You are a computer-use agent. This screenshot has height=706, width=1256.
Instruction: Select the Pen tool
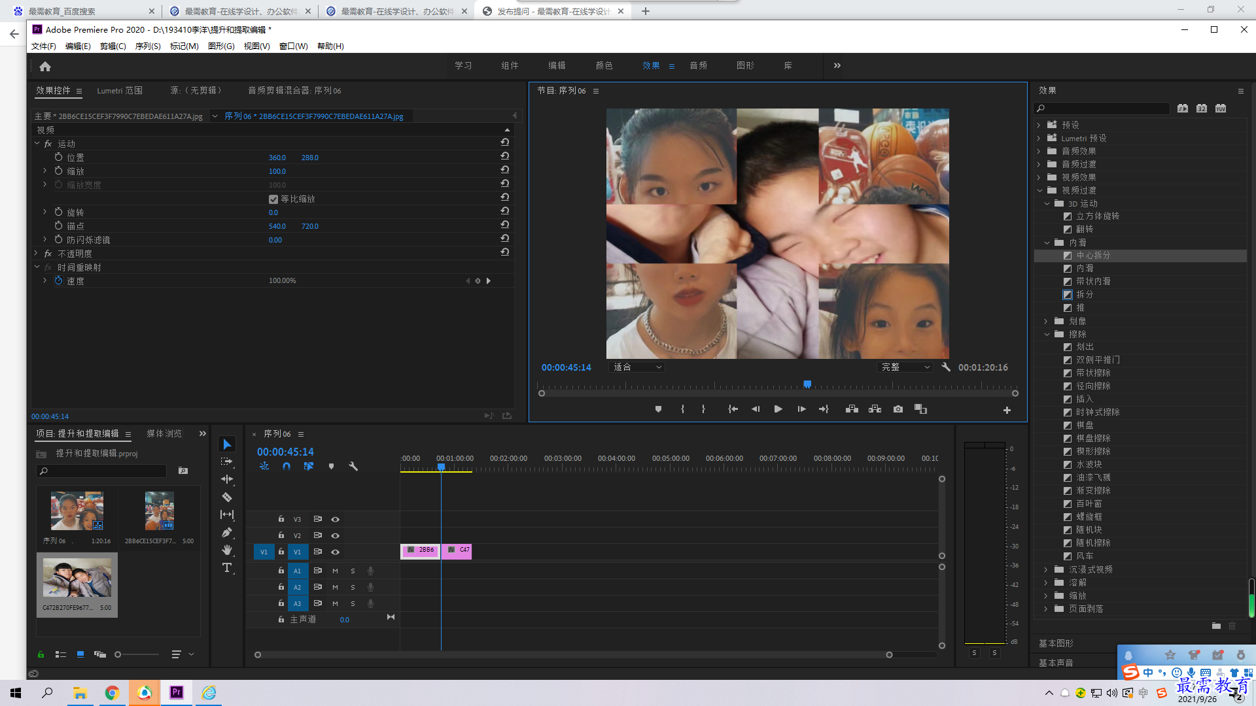pyautogui.click(x=227, y=532)
